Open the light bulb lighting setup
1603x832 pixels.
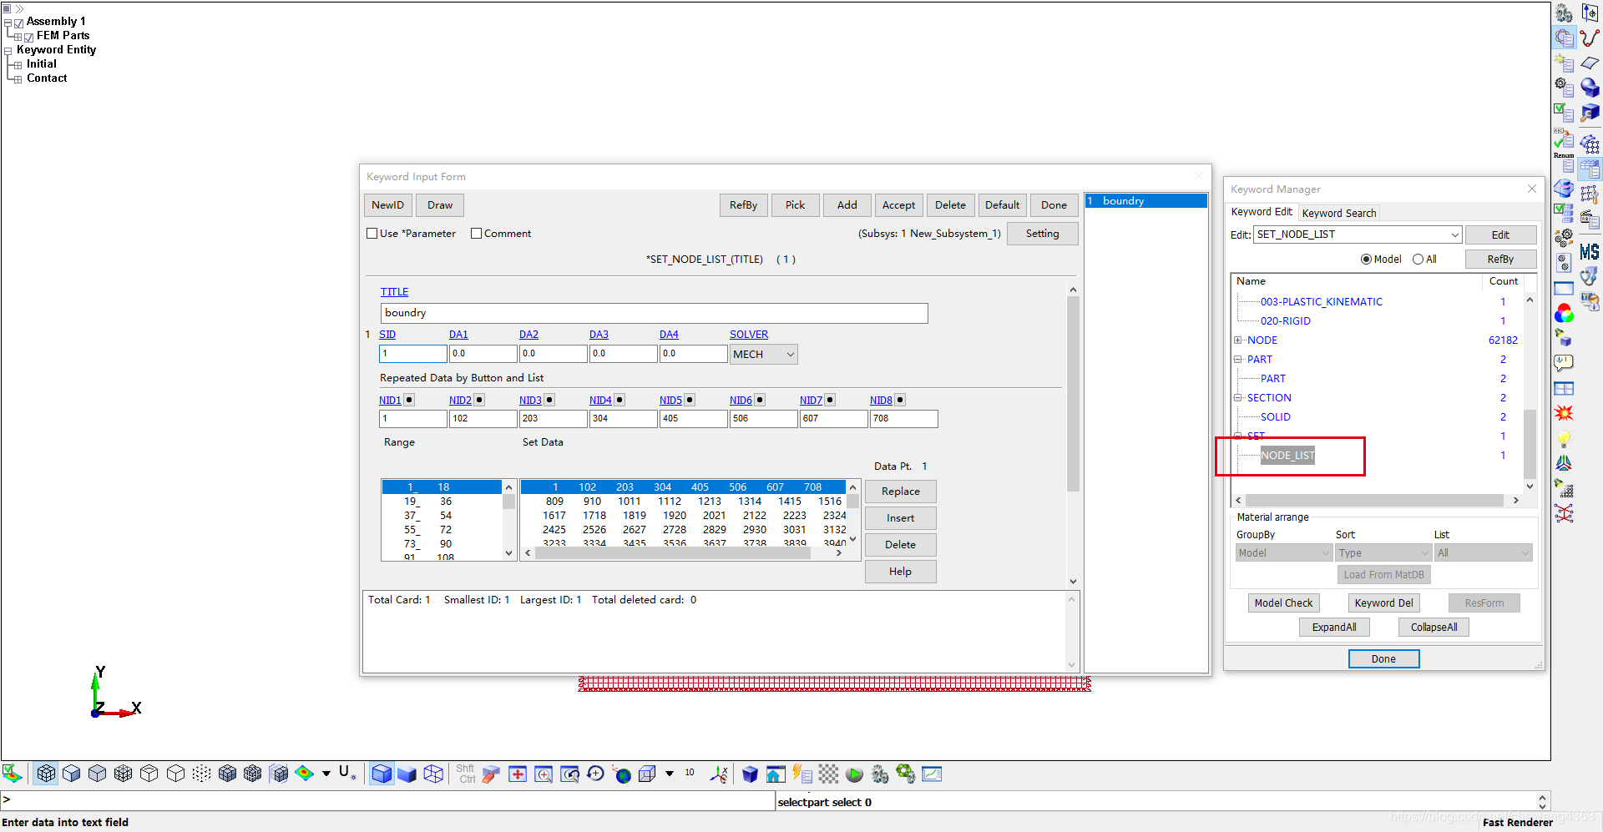[x=1564, y=438]
